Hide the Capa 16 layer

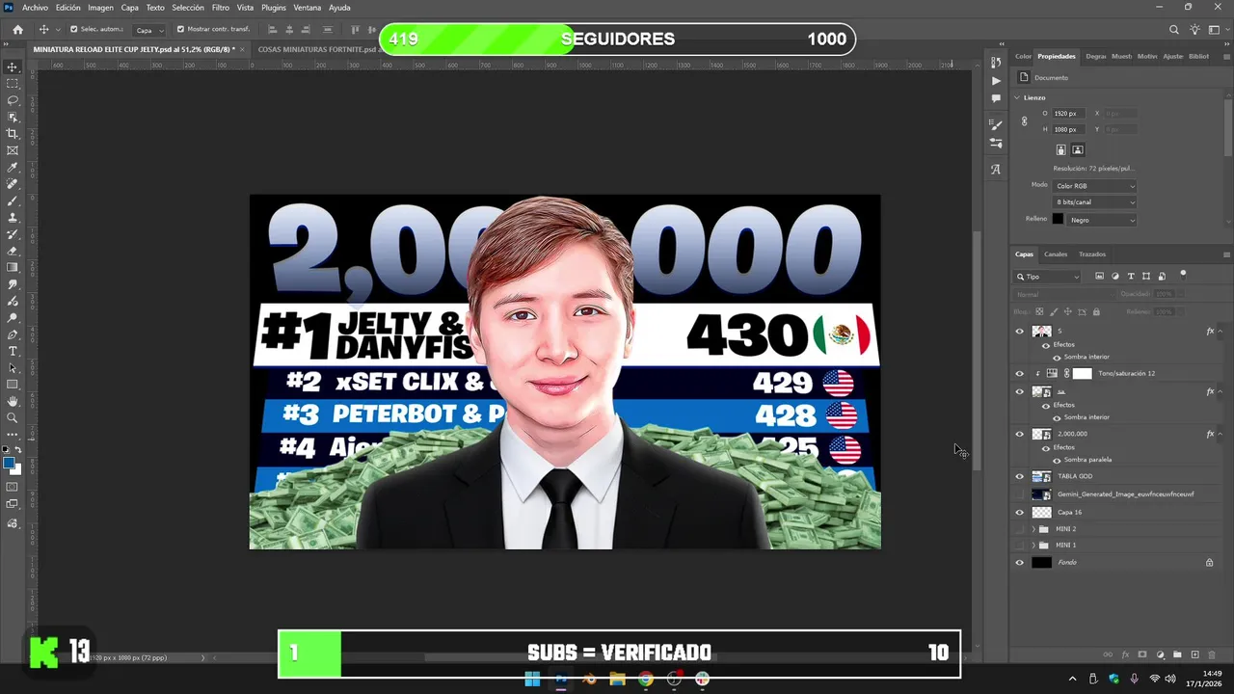pyautogui.click(x=1020, y=513)
